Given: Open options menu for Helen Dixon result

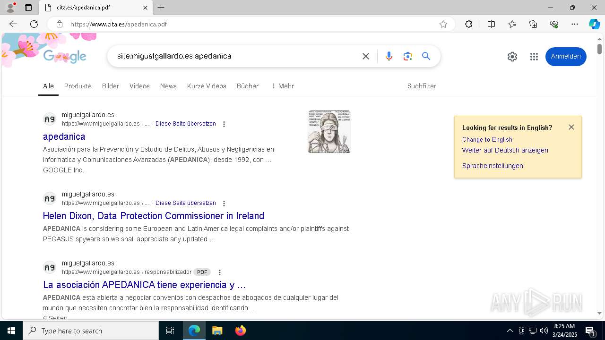Looking at the screenshot, I should click(224, 204).
